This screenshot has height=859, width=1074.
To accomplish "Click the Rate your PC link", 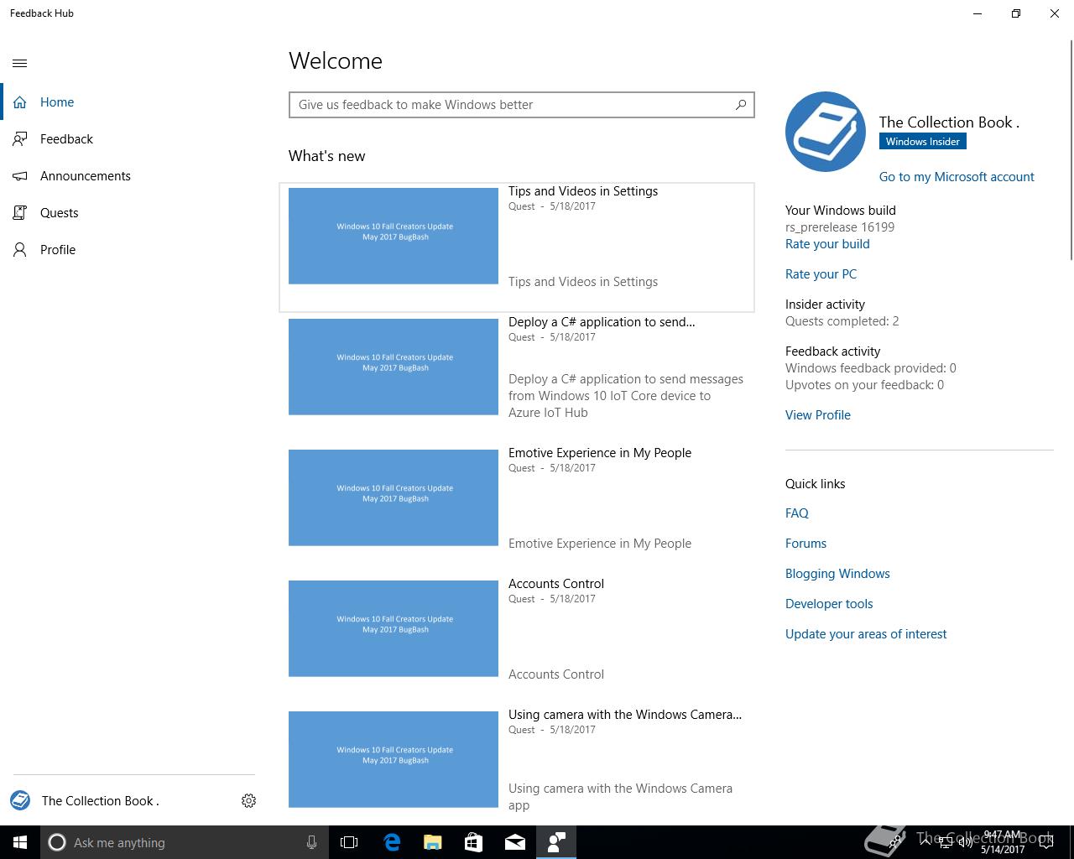I will click(x=821, y=274).
